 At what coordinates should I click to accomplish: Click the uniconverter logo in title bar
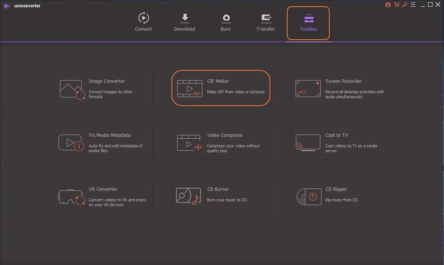tap(6, 5)
